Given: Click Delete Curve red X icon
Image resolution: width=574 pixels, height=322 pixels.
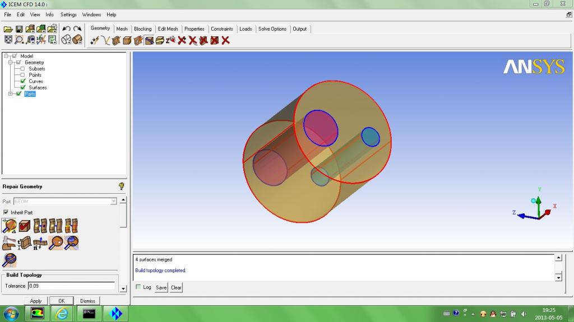Looking at the screenshot, I should point(193,40).
